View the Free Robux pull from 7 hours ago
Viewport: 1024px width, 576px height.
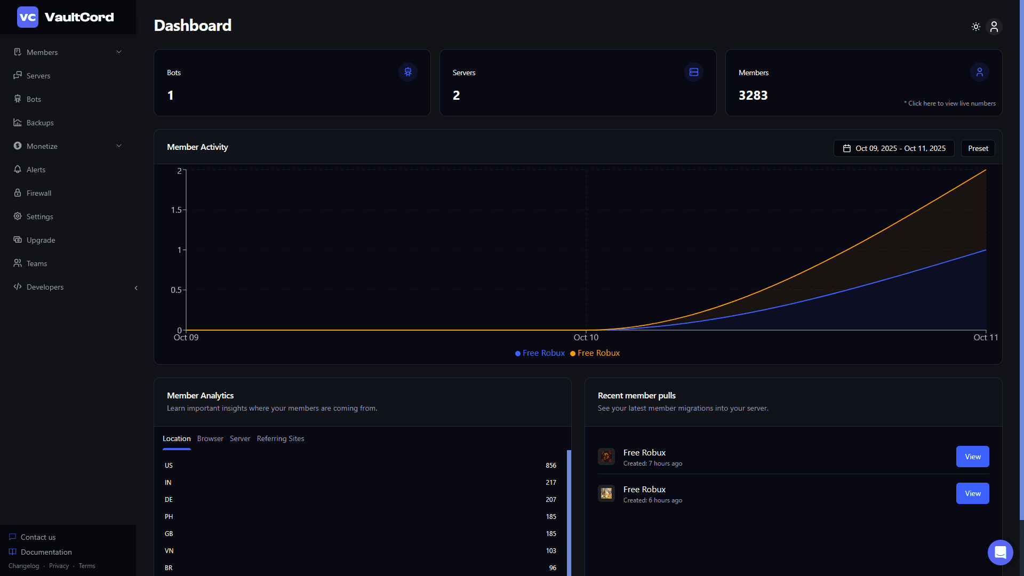tap(973, 457)
